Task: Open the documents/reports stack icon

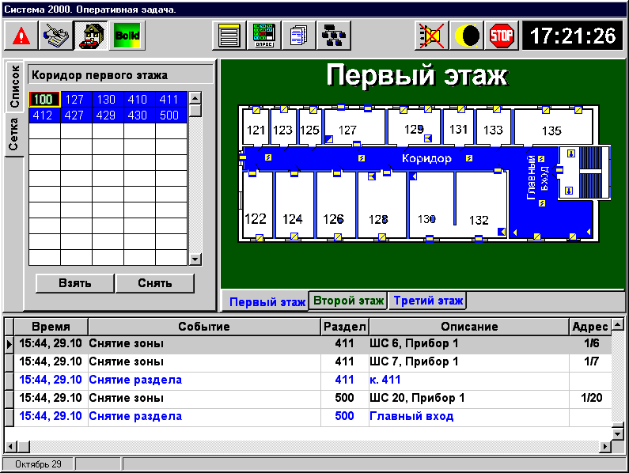Action: pyautogui.click(x=299, y=36)
